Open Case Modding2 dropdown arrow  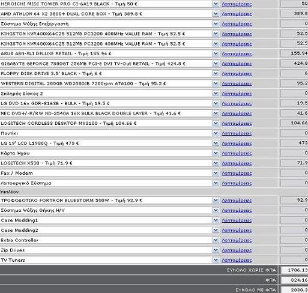(216, 230)
